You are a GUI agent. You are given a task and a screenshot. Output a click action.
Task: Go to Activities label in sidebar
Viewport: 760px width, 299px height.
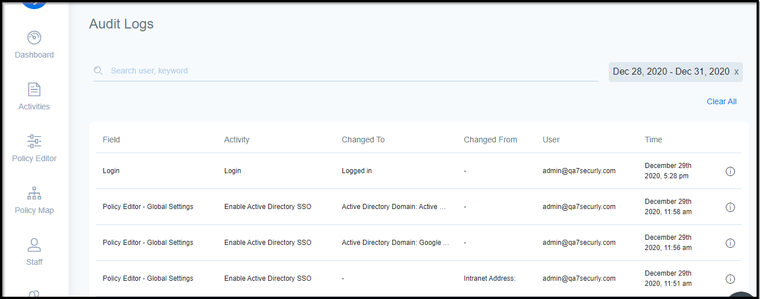coord(34,107)
